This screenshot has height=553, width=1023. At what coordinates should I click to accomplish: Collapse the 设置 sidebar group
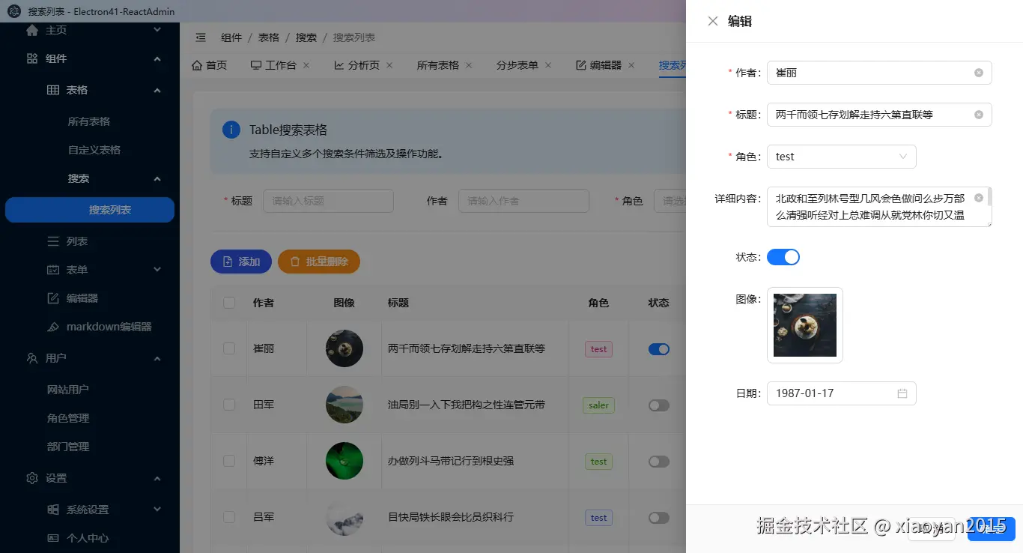(157, 478)
